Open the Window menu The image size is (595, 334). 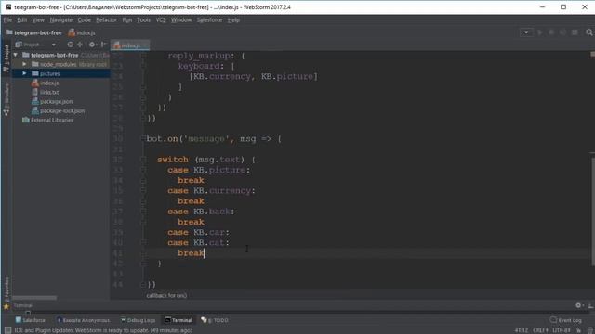[181, 20]
